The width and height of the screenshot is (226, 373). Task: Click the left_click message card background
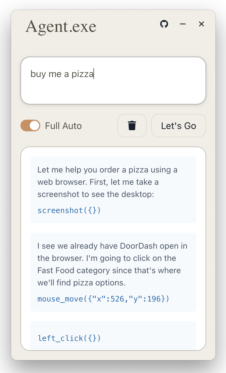pos(113,336)
